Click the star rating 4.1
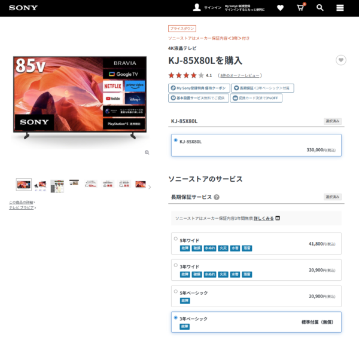Screen dimensions: 359x340 pos(190,75)
